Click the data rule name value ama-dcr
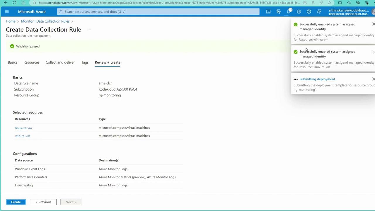 pos(105,83)
